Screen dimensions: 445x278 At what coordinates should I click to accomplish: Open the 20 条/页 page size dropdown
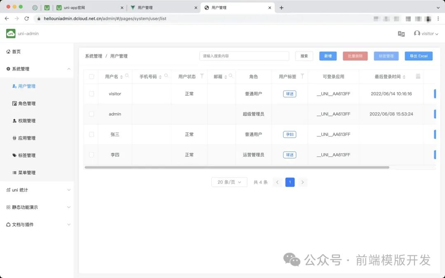pos(229,182)
